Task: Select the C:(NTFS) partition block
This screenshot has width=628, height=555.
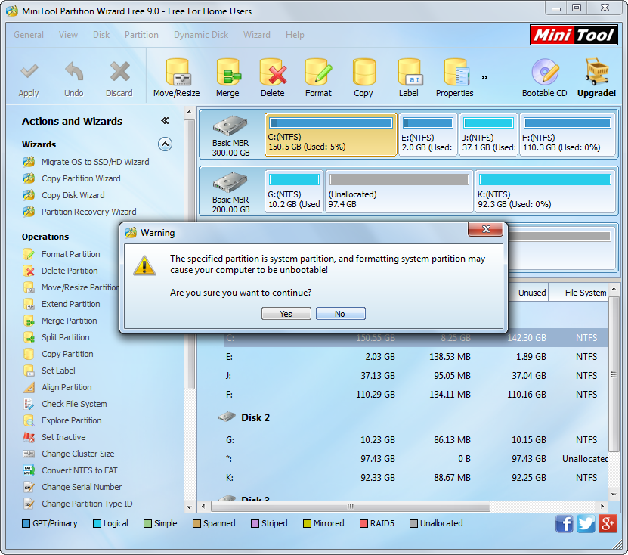Action: point(331,135)
